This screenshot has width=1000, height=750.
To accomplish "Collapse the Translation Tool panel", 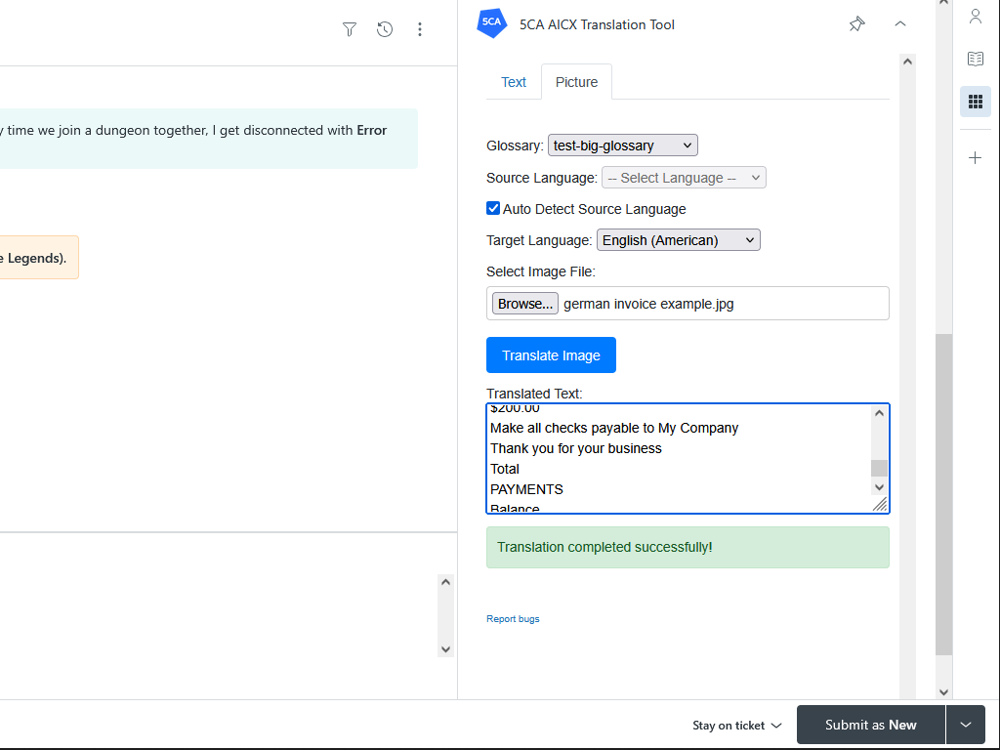I will tap(899, 24).
